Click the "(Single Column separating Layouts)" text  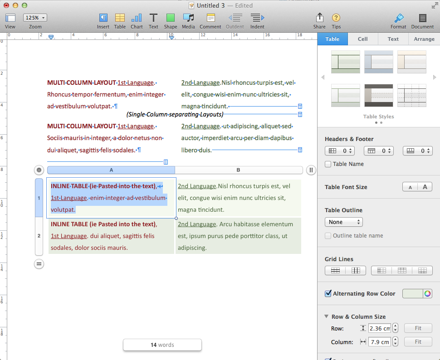click(x=175, y=114)
